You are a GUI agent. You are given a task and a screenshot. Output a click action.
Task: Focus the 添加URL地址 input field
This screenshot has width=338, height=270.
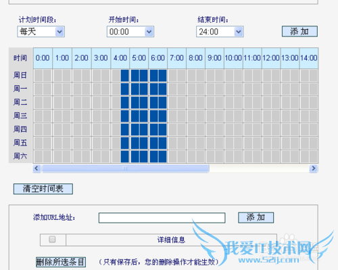162,218
